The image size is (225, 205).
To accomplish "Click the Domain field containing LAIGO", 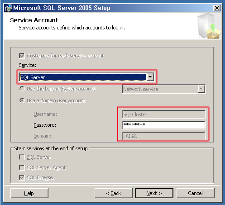I will [x=164, y=136].
